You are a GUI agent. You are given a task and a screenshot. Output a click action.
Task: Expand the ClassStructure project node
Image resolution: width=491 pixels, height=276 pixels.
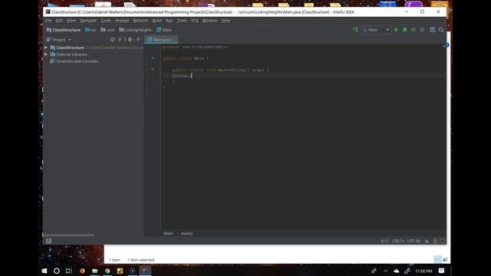(46, 48)
